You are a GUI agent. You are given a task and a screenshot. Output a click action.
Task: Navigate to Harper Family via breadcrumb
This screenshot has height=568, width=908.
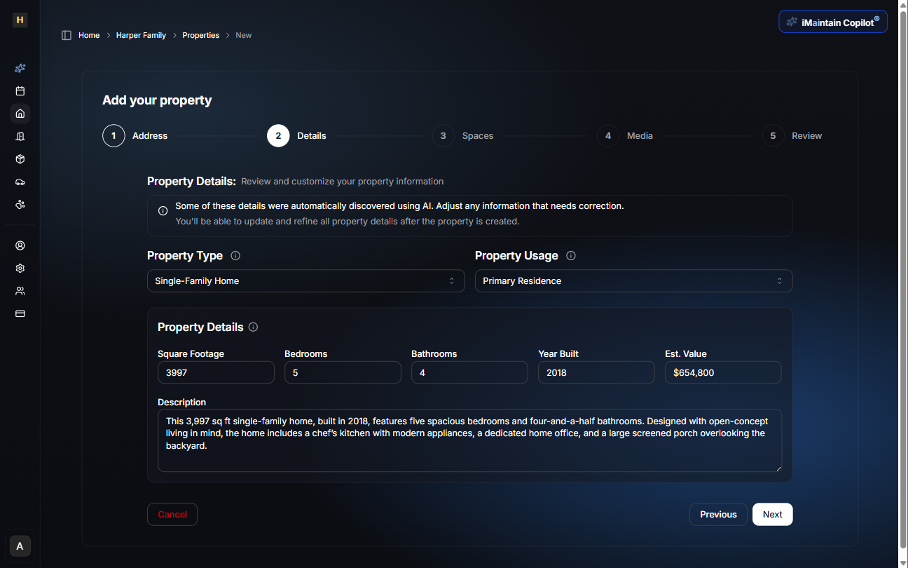point(141,34)
